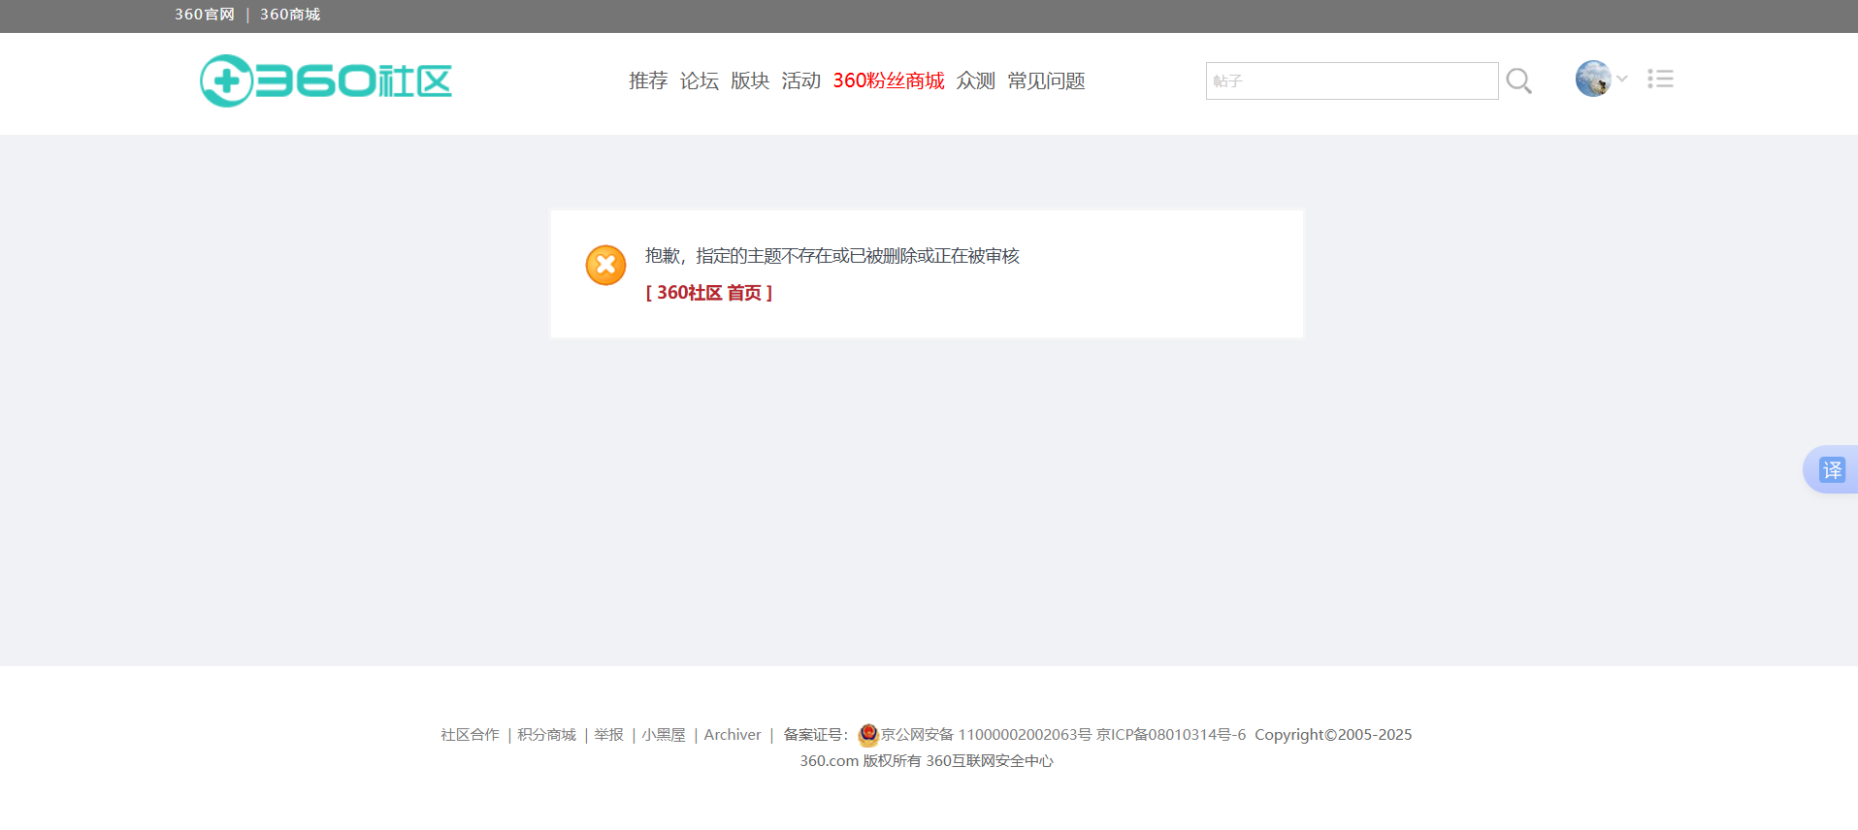The image size is (1858, 830).
Task: Click 京公网安备 11000002002063号 link
Action: 986,735
